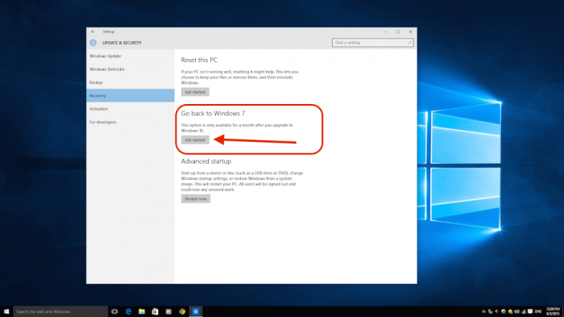The image size is (564, 317).
Task: Click the active Settings taskbar icon
Action: coord(196,311)
